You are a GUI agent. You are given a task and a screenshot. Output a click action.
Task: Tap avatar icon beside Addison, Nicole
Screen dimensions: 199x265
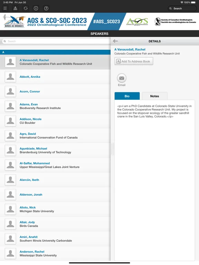coord(10,121)
